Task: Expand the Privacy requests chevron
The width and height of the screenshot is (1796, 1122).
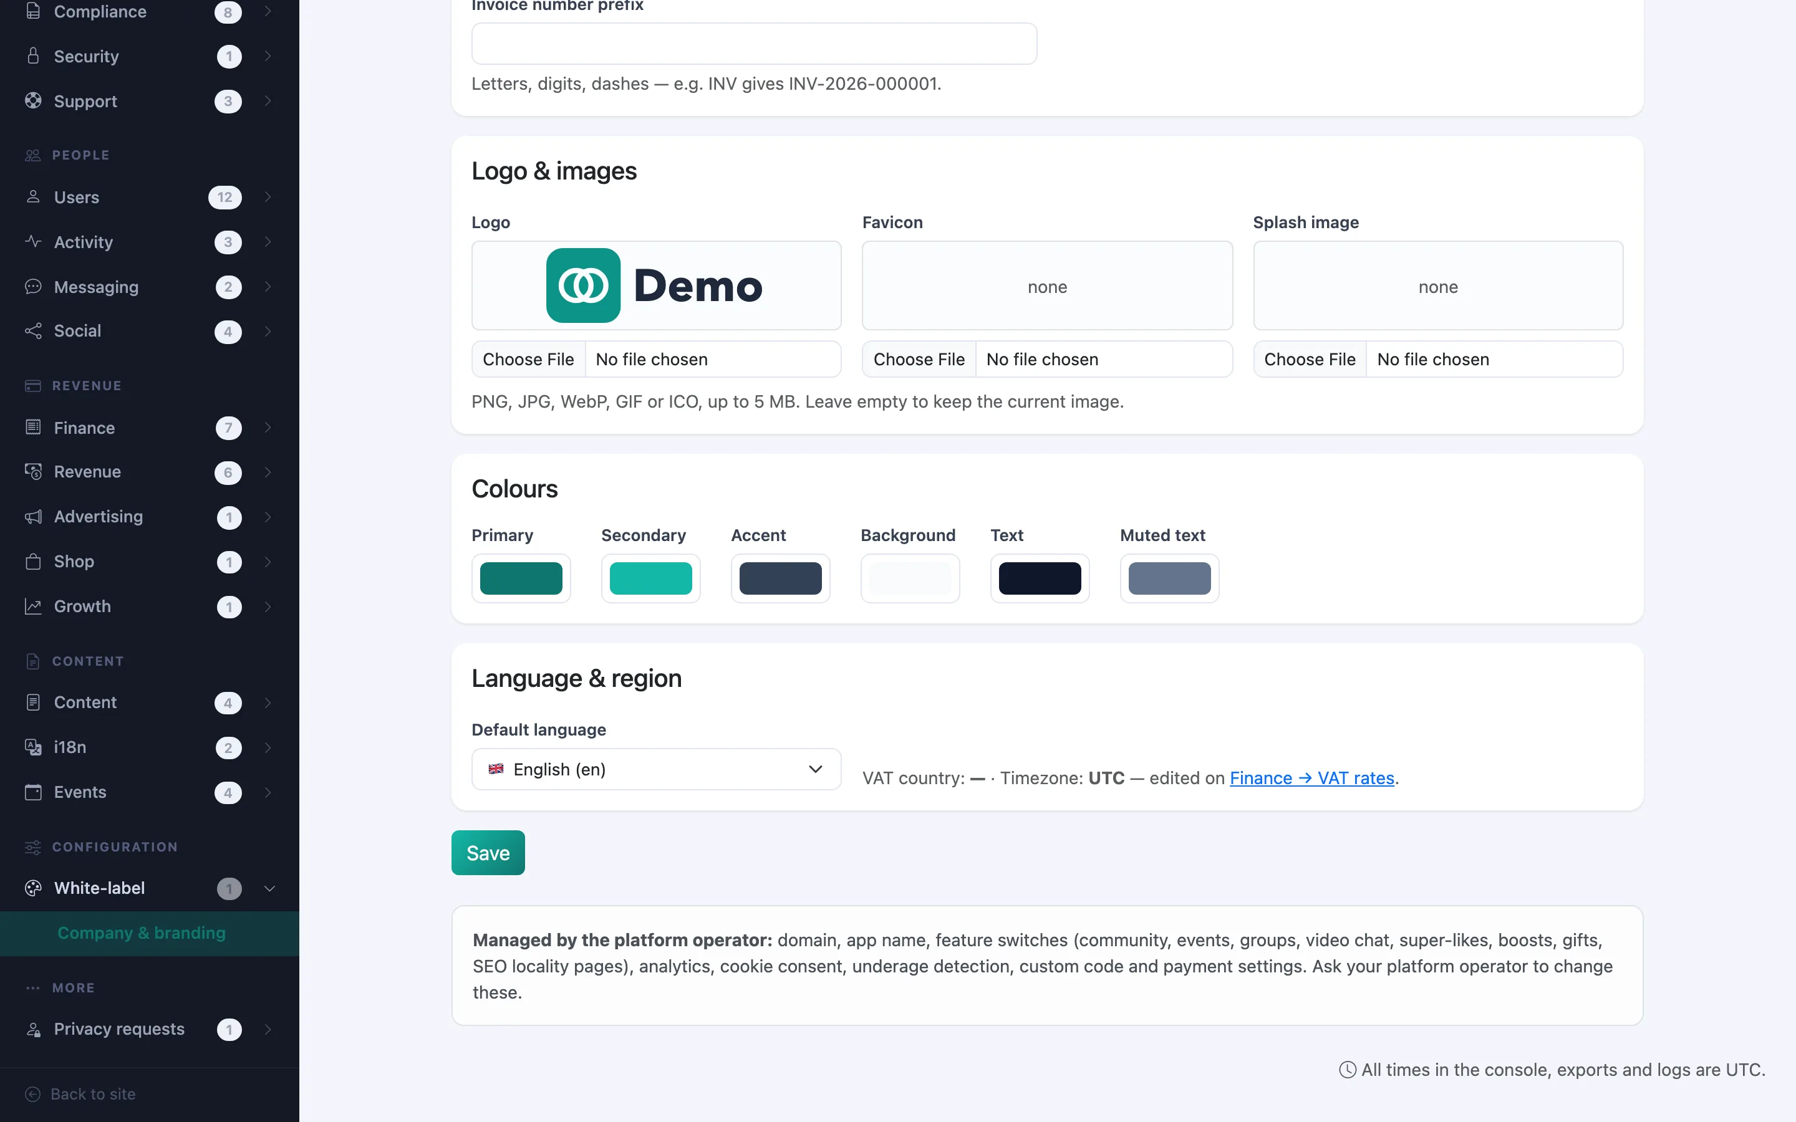Action: click(x=268, y=1029)
